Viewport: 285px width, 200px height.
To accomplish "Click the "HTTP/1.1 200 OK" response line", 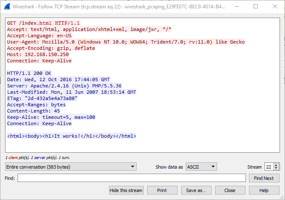I will pos(29,73).
